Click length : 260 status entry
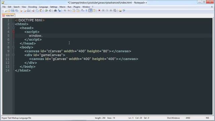This screenshot has height=121, width=215. click(x=100, y=118)
